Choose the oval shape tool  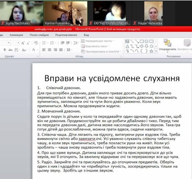(146, 42)
